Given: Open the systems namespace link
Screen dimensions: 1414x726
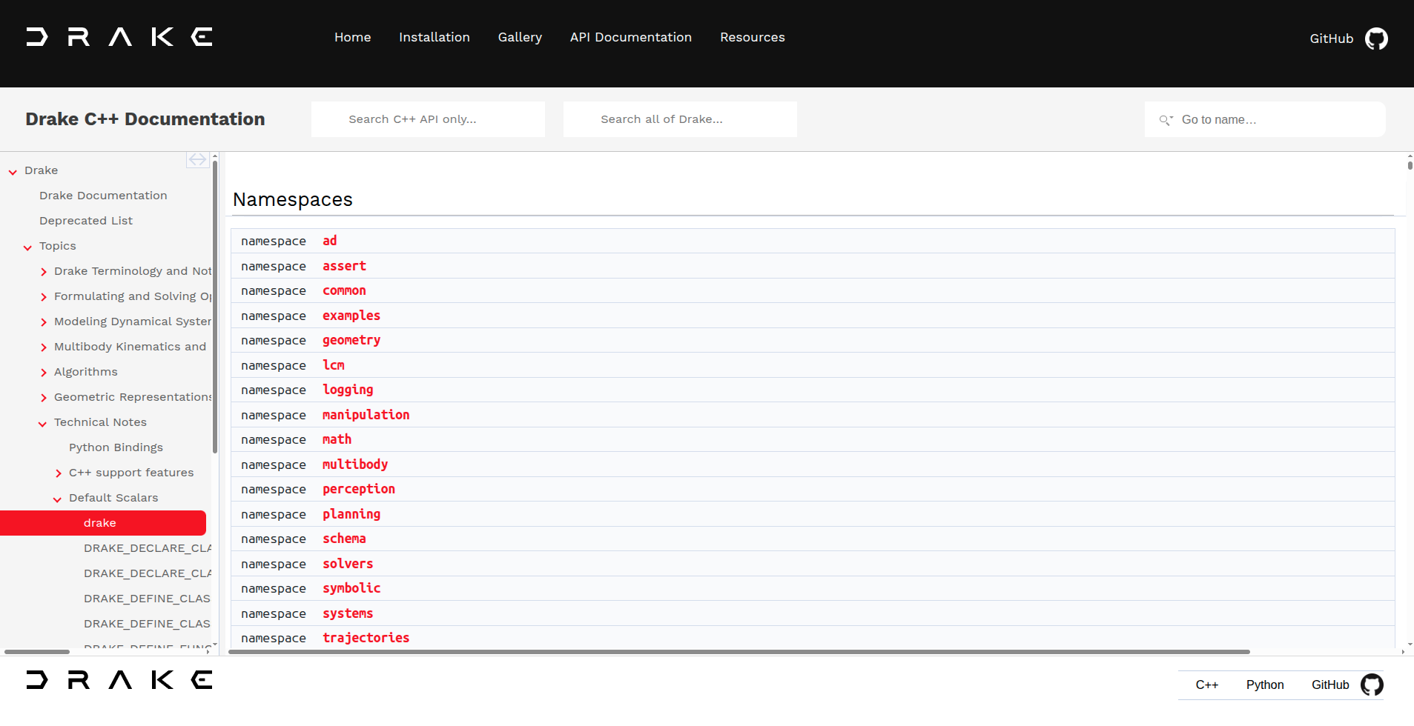Looking at the screenshot, I should pos(348,613).
